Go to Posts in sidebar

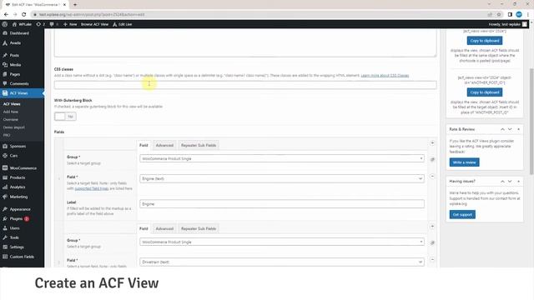[x=14, y=55]
